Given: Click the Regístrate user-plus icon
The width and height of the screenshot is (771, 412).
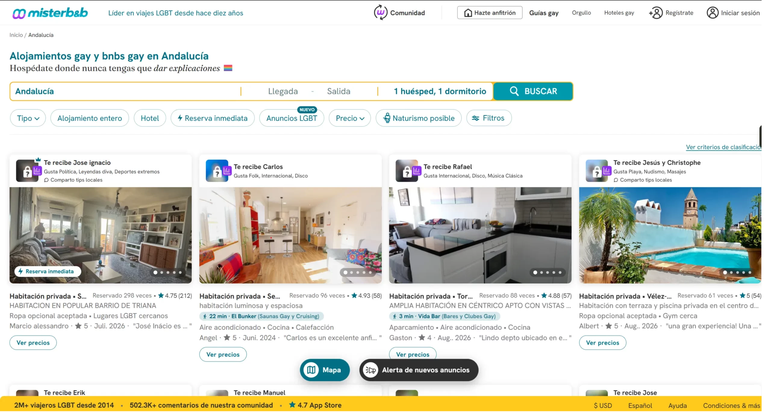Looking at the screenshot, I should click(656, 13).
